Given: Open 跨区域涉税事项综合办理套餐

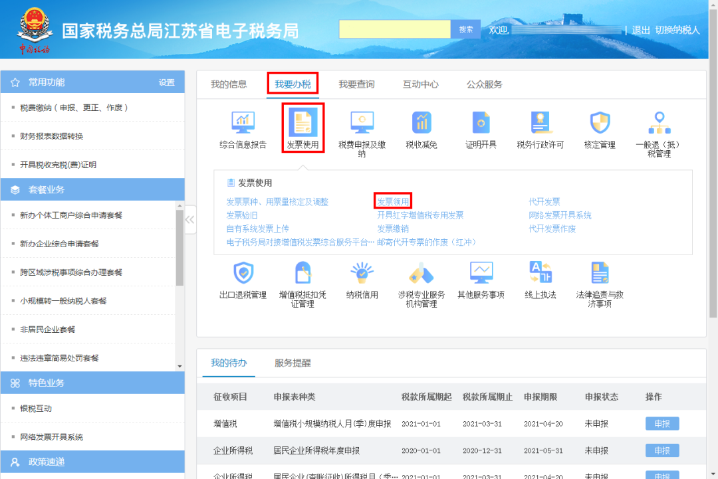Looking at the screenshot, I should (x=71, y=272).
